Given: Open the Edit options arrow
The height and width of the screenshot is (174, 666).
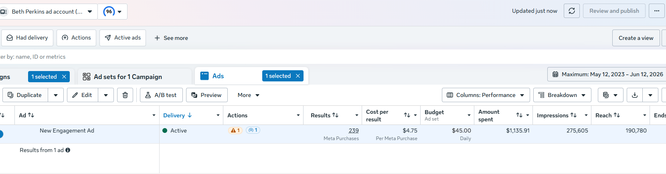Looking at the screenshot, I should tap(106, 95).
